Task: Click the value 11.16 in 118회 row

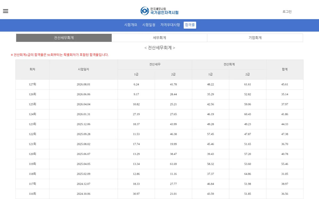Action: pos(173,174)
